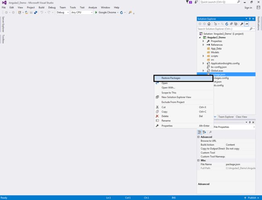Start debugging with the green play icon
The width and height of the screenshot is (262, 200).
point(96,12)
